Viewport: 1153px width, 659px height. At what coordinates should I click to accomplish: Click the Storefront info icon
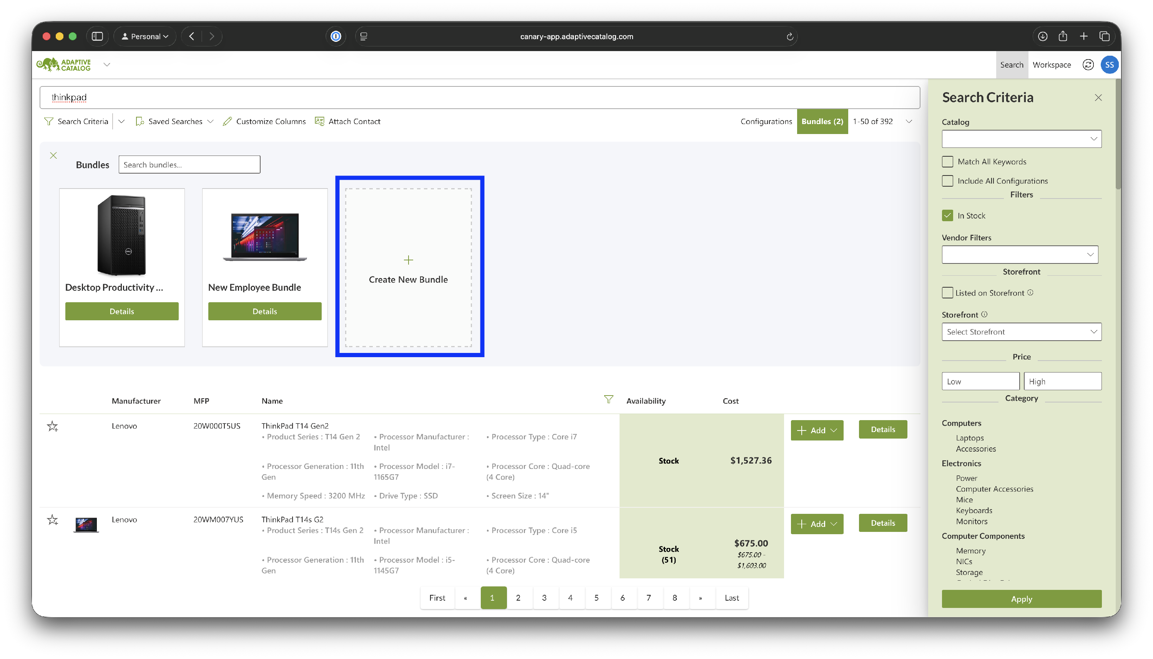(x=984, y=314)
